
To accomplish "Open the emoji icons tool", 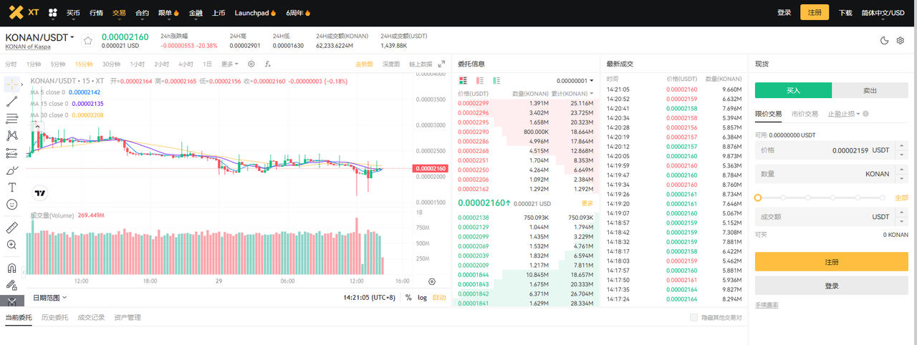I will click(11, 205).
